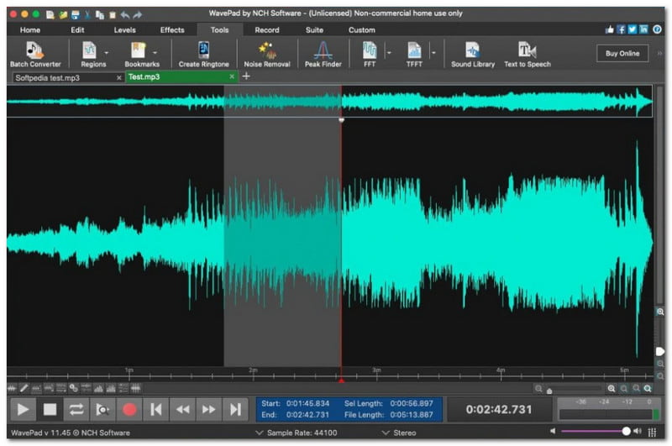
Task: Open the LinkedIn share icon
Action: coord(643,29)
